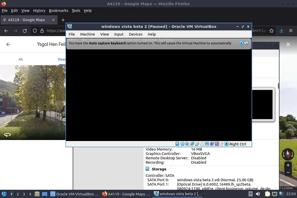Switch to workspace 4 in the taskbar
Viewport: 297px width, 198px height.
pyautogui.click(x=30, y=194)
